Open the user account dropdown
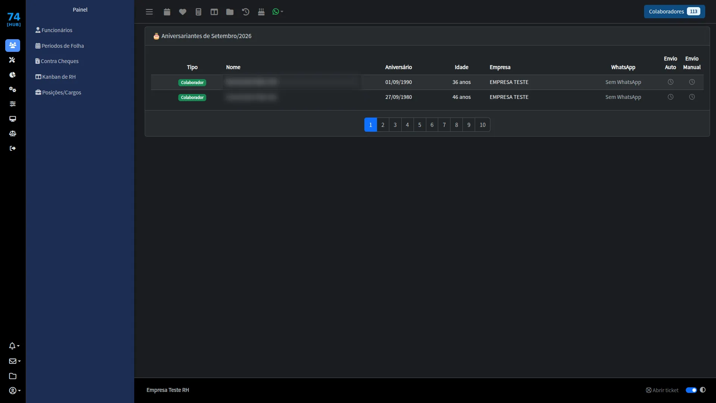This screenshot has width=716, height=403. (x=15, y=391)
